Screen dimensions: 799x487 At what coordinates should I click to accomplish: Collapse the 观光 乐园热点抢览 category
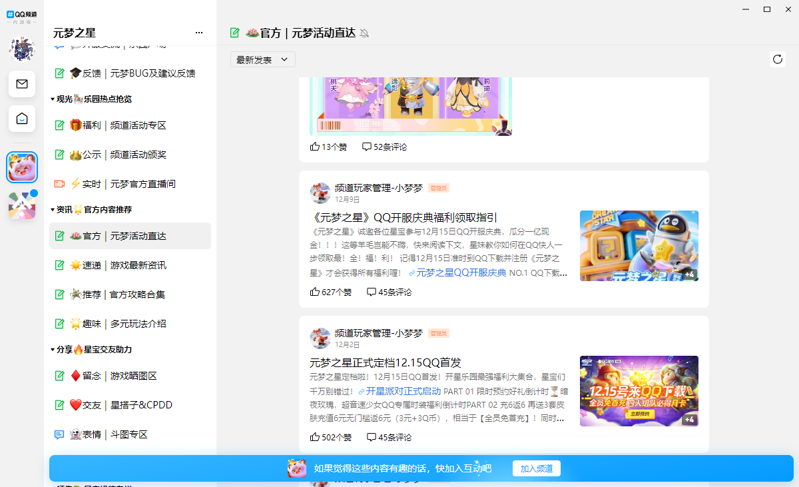pos(91,99)
